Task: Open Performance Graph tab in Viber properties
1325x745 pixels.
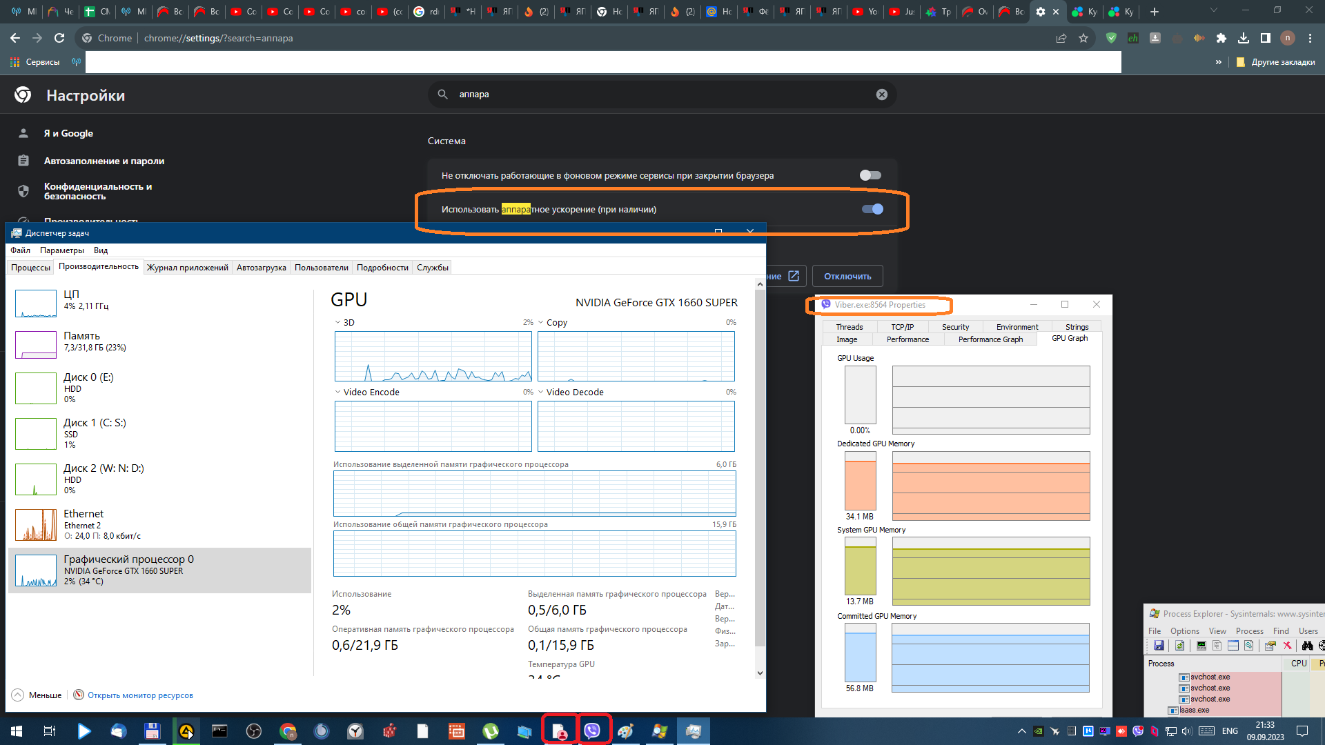Action: coord(990,339)
